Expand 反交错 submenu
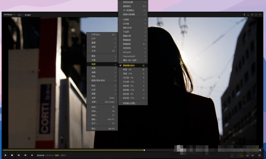This screenshot has width=266, height=159. 133,24
